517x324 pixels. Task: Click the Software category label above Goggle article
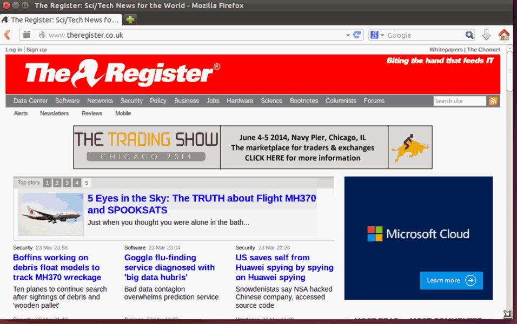135,248
